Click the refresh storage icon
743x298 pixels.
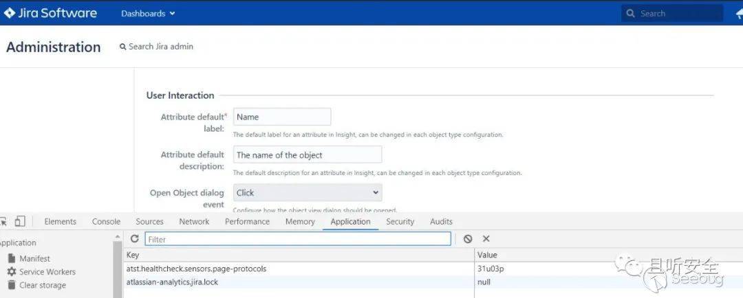coord(135,239)
